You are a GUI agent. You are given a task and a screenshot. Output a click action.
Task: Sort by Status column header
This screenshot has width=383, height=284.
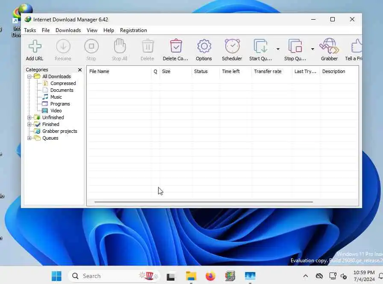coord(206,71)
